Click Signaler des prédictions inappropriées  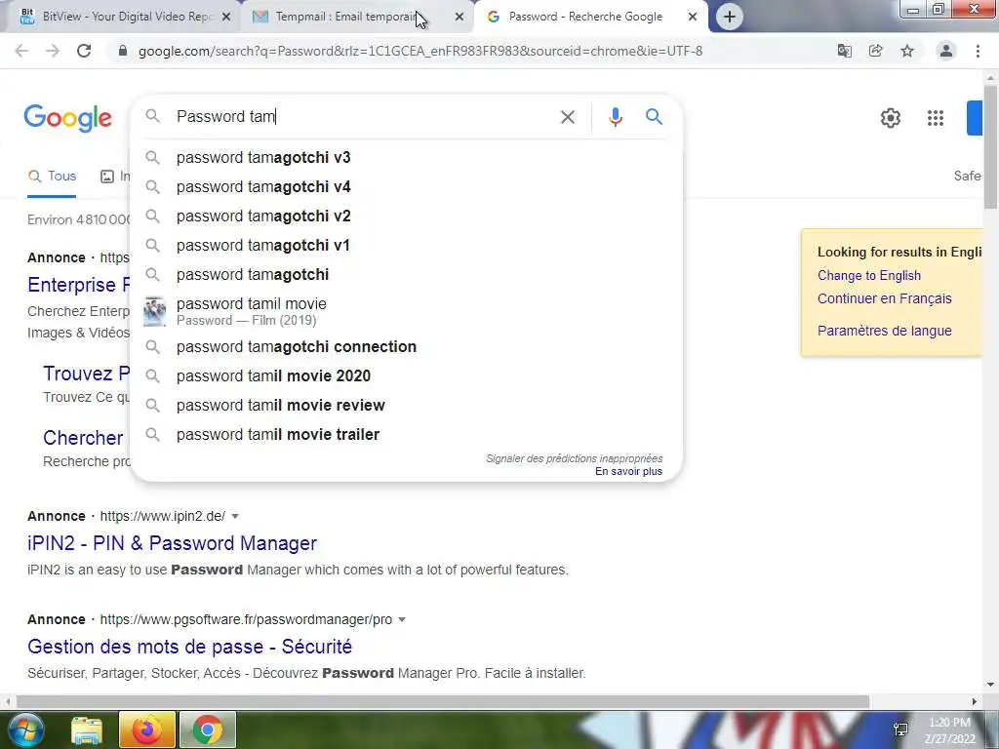point(574,458)
